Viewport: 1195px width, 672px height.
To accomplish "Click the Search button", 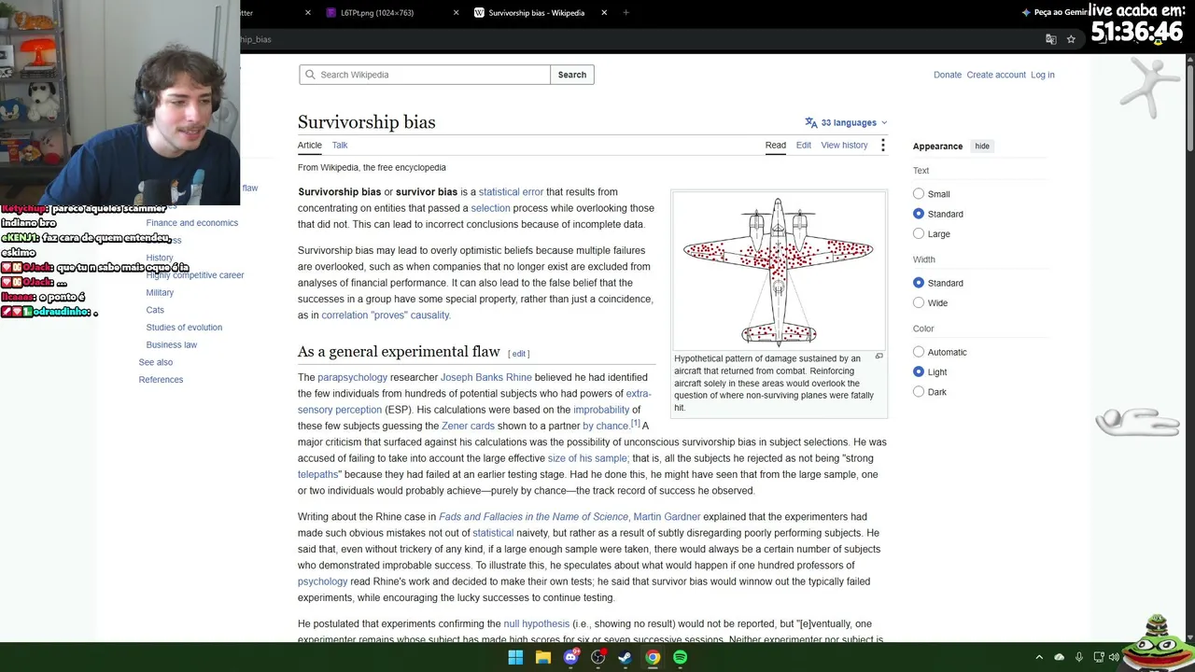I will point(572,75).
